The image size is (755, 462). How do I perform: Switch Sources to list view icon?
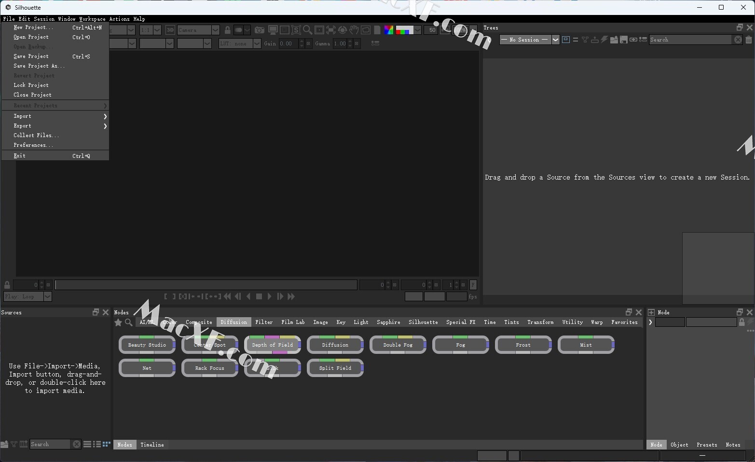(x=87, y=444)
